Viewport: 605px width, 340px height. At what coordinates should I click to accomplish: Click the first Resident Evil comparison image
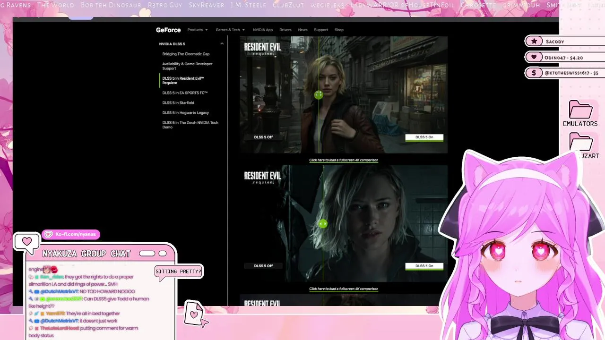pos(344,95)
